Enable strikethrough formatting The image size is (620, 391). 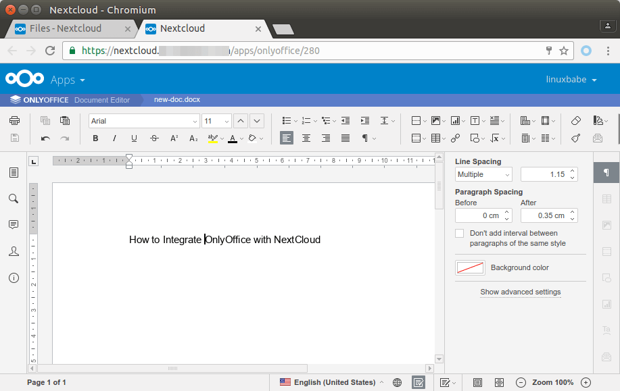pyautogui.click(x=153, y=138)
